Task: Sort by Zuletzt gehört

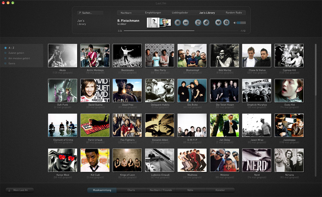Action: pos(16,53)
